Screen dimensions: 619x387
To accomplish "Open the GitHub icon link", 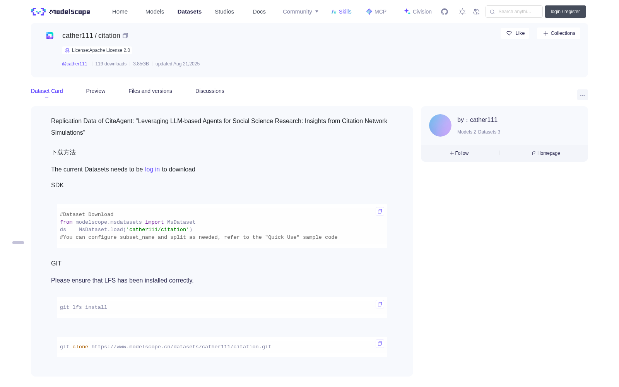I will [445, 12].
